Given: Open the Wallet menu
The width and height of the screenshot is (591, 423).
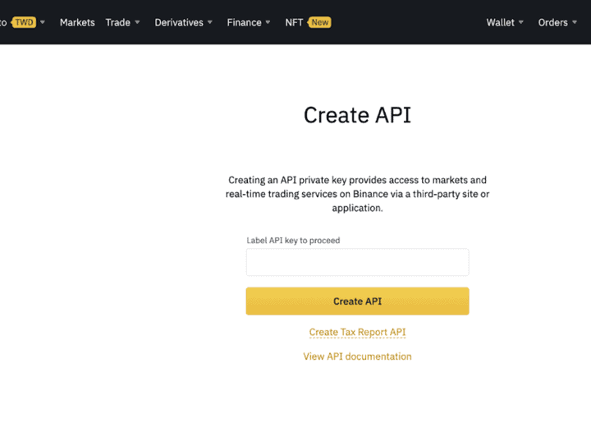Looking at the screenshot, I should [500, 22].
